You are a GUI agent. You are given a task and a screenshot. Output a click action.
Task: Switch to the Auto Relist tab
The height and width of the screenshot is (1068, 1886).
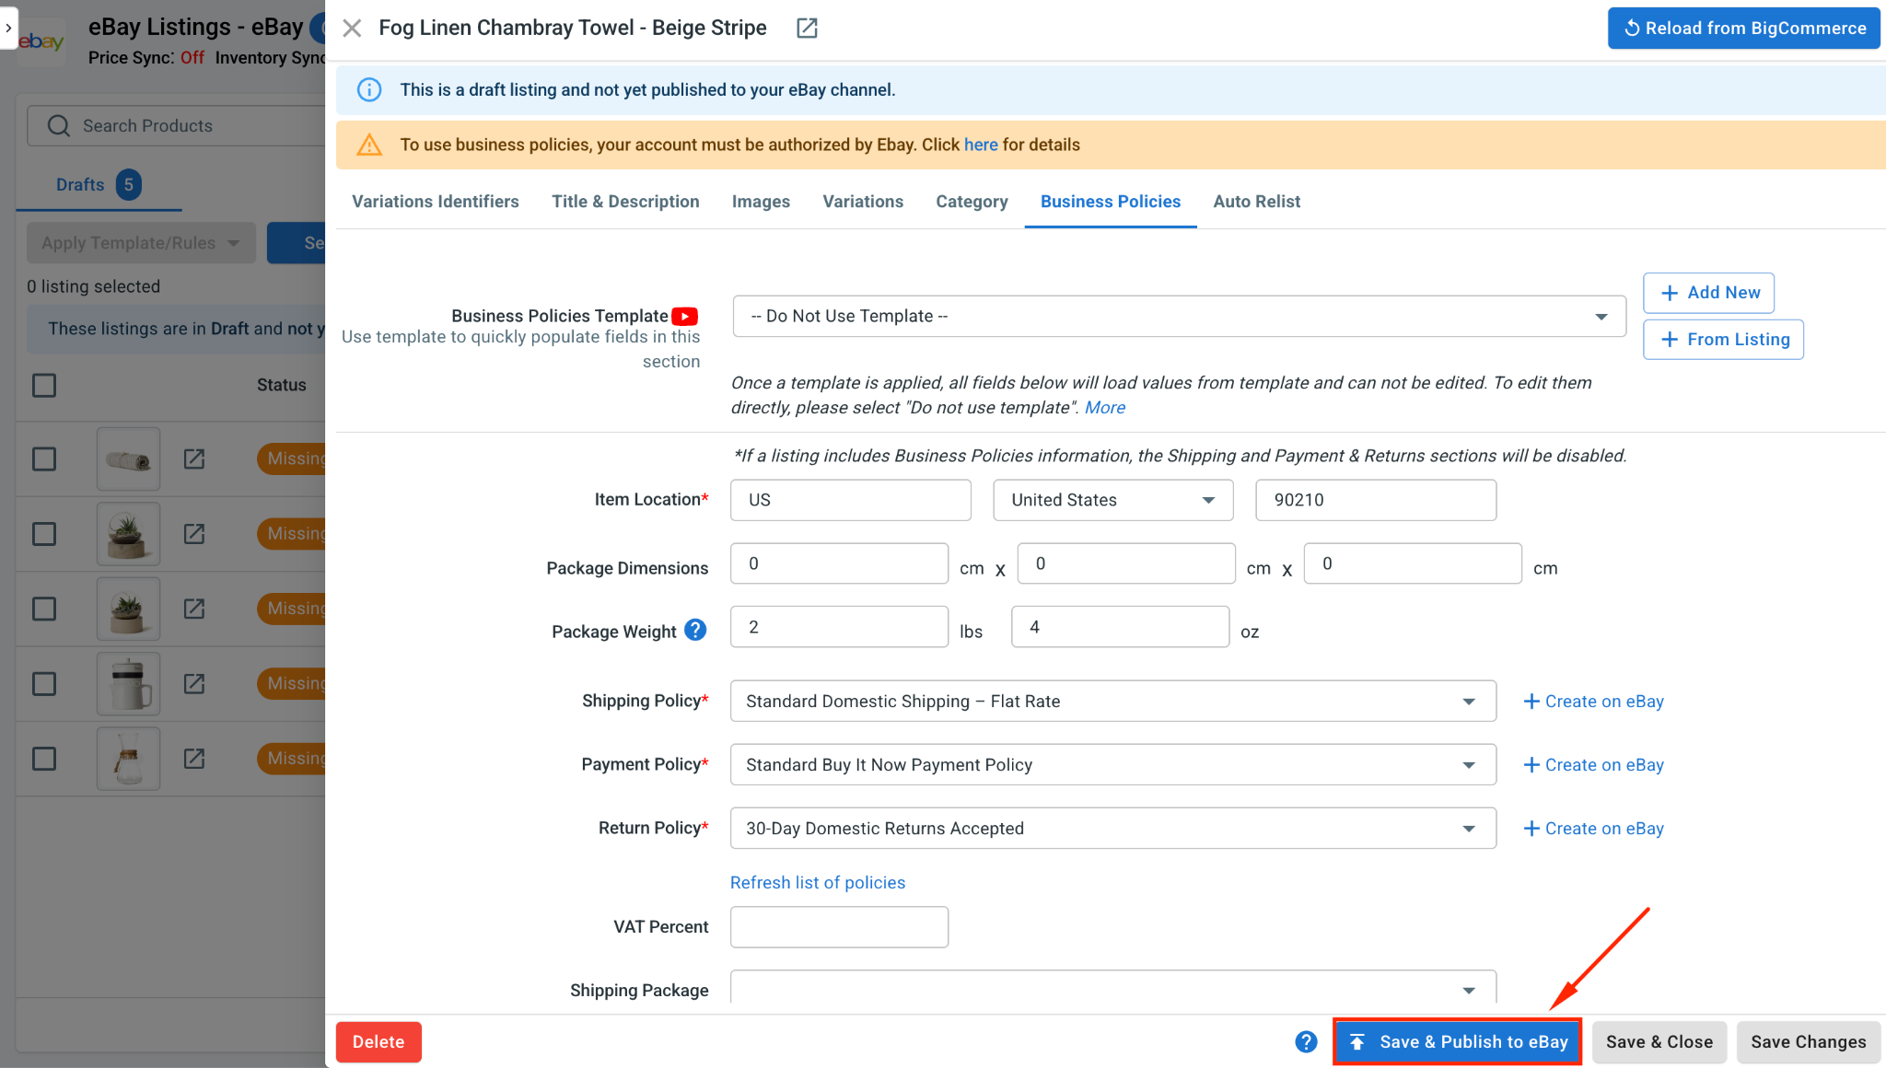(1256, 202)
